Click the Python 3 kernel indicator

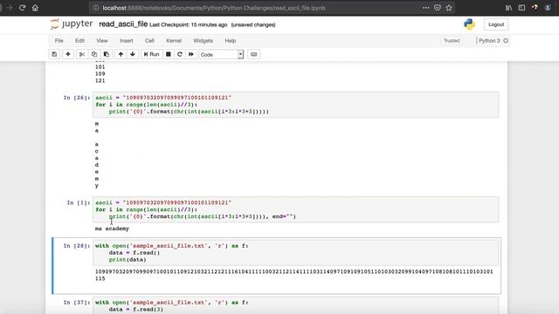pos(489,41)
